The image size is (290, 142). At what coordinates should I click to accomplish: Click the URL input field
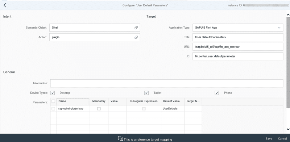point(238,47)
